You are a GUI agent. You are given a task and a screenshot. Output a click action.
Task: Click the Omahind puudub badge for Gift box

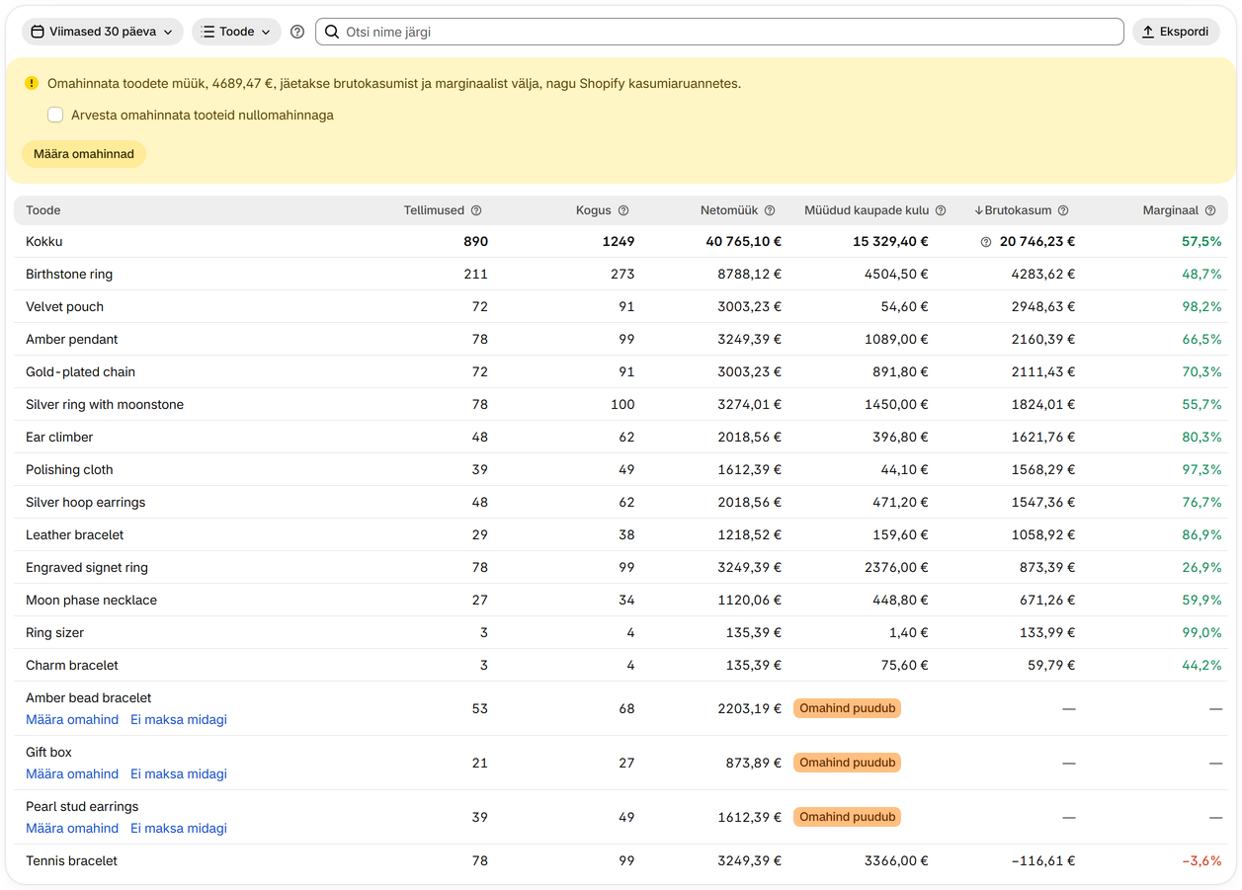pos(848,763)
